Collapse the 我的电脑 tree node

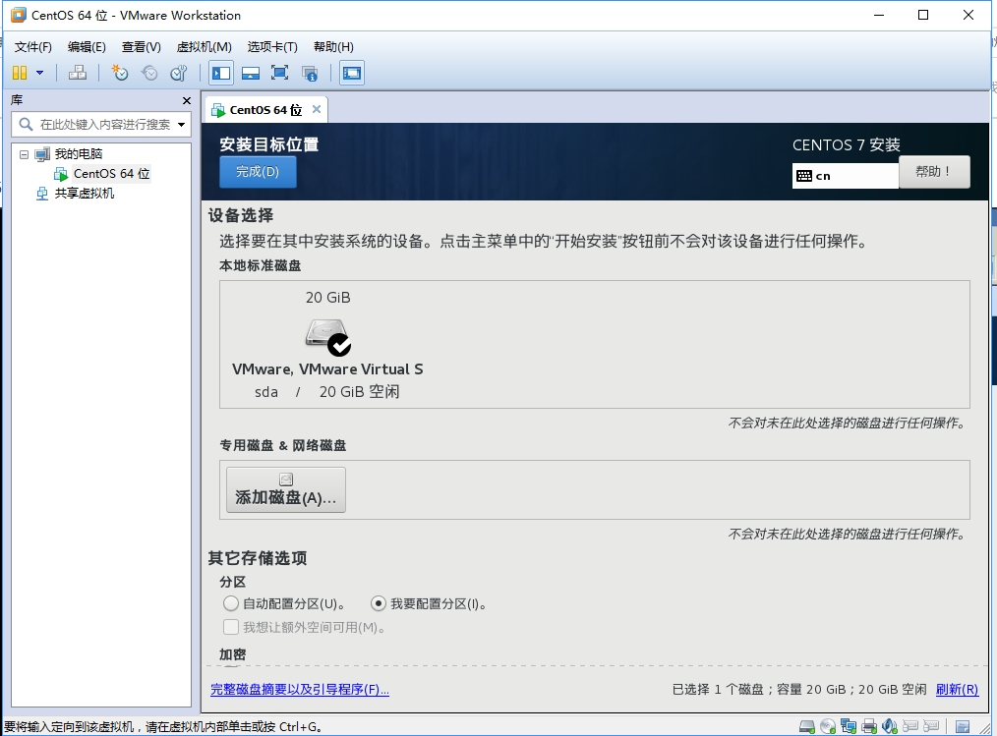click(24, 154)
